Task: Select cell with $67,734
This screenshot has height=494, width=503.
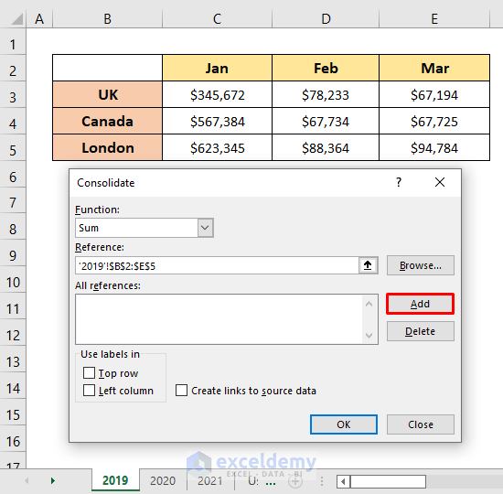Action: 326,122
